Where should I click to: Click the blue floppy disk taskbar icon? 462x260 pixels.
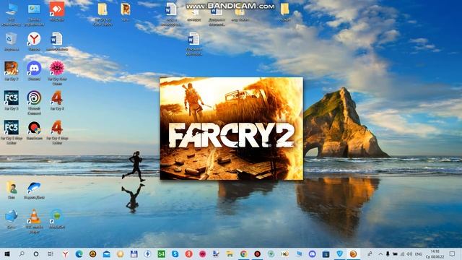pos(134,253)
